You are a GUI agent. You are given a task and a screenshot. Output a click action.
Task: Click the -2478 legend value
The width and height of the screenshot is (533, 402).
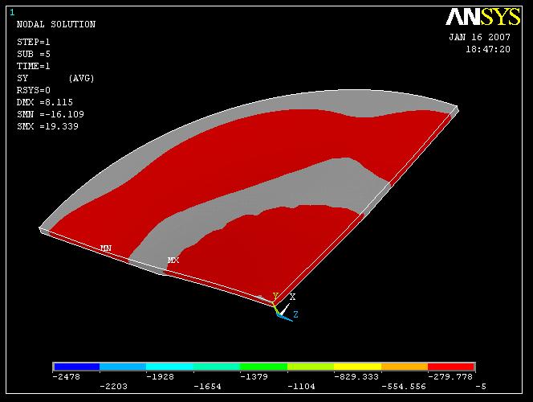(x=67, y=377)
